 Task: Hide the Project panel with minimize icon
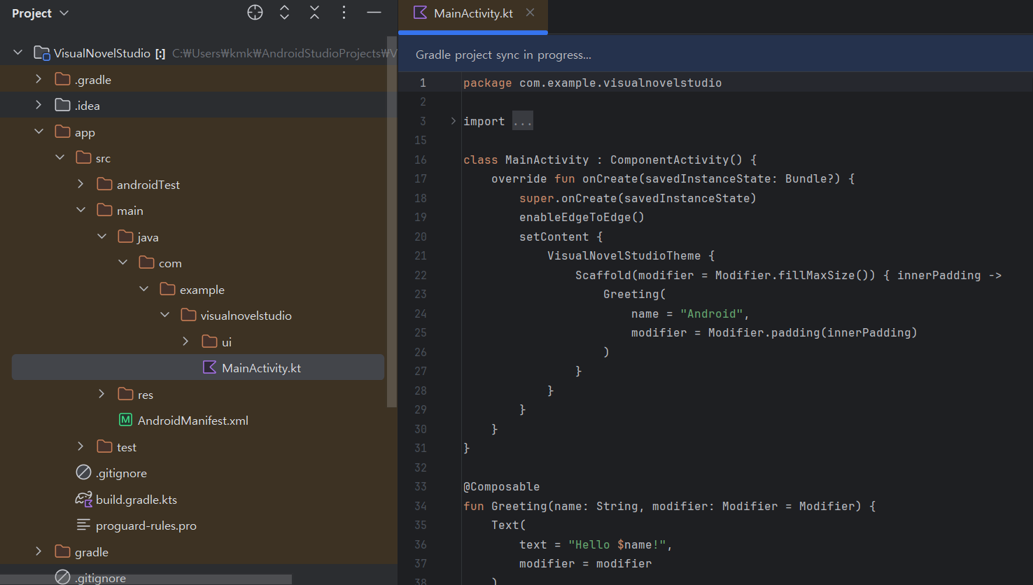(x=374, y=13)
